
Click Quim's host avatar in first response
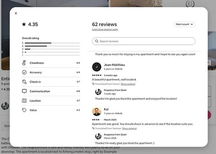(98, 92)
